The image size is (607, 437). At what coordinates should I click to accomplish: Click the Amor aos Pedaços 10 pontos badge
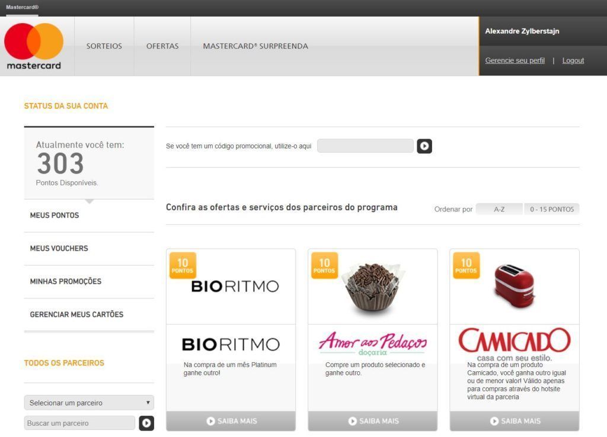[324, 265]
